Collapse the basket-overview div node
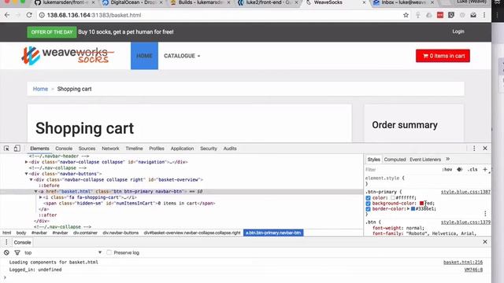 pos(31,180)
